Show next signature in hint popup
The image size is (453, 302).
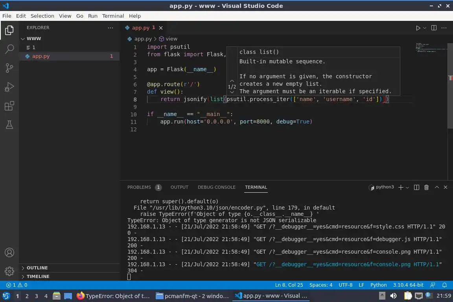(x=232, y=92)
